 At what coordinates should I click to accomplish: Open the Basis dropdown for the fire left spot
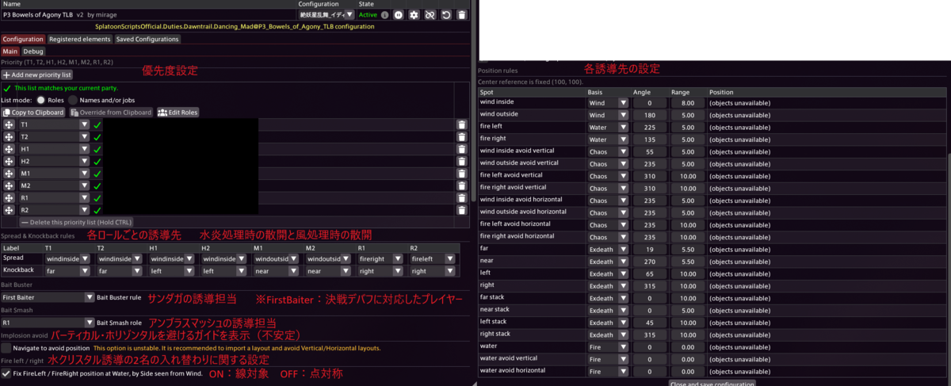[606, 127]
